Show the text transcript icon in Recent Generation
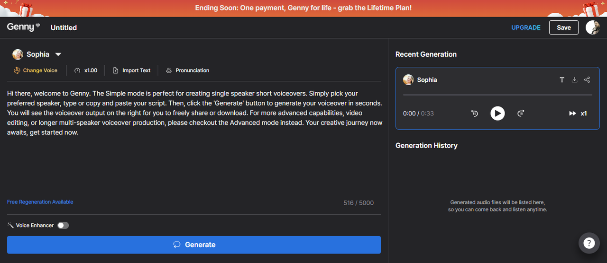The image size is (607, 263). pyautogui.click(x=562, y=80)
